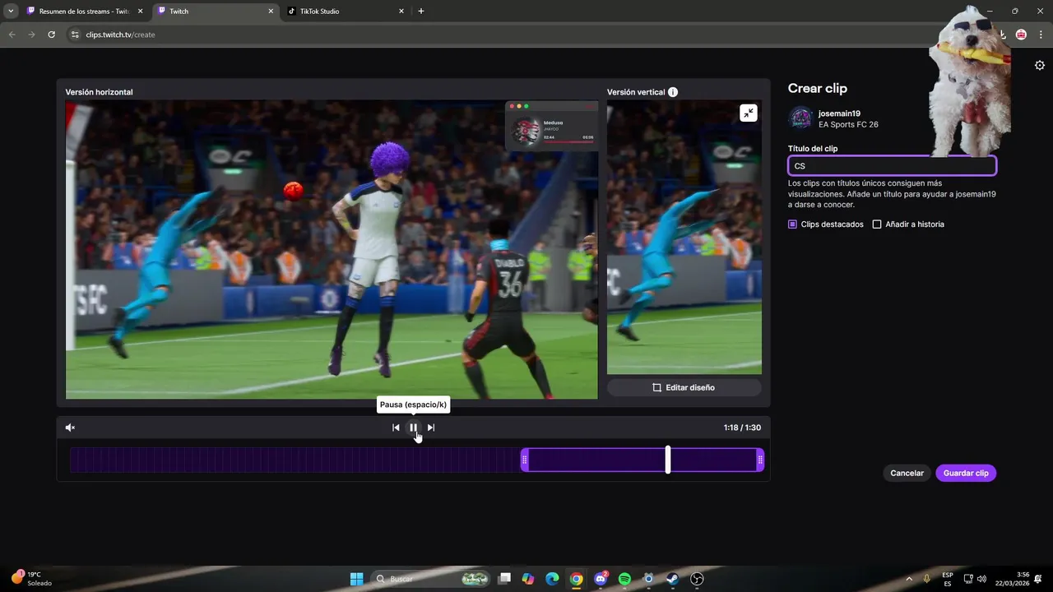
Task: Open OBS Studio from taskbar
Action: (x=697, y=579)
